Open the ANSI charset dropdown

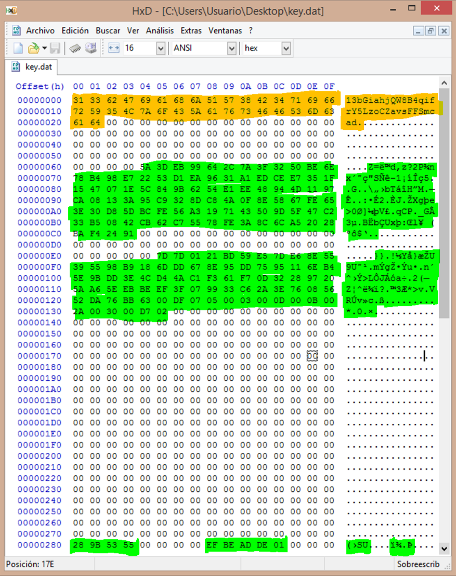[x=232, y=48]
